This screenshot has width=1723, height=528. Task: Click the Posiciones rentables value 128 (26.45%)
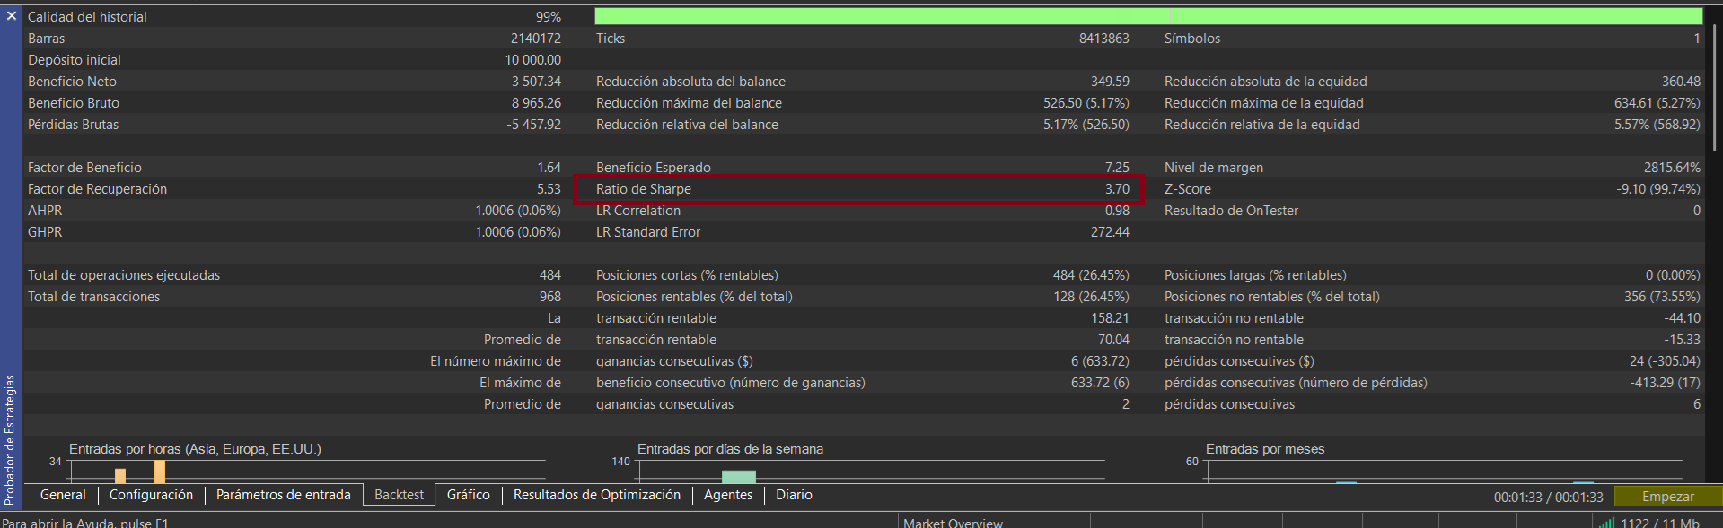tap(1091, 297)
